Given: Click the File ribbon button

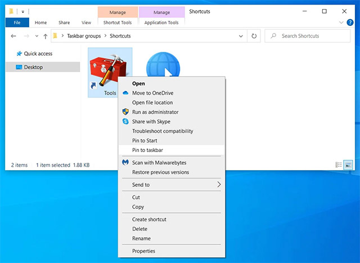Looking at the screenshot, I should point(17,23).
